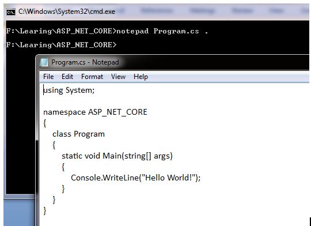Open the Notepad Format menu
This screenshot has width=311, height=226.
(92, 77)
